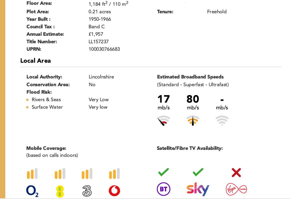The image size is (290, 199).
Task: Click the superfast broadband speed gauge icon
Action: tap(193, 120)
